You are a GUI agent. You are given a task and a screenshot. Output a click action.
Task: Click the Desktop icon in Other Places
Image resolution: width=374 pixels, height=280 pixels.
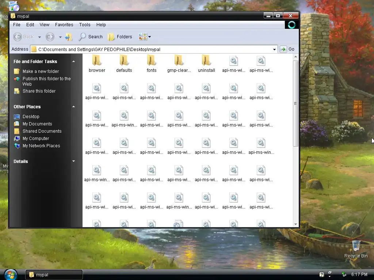coord(17,116)
